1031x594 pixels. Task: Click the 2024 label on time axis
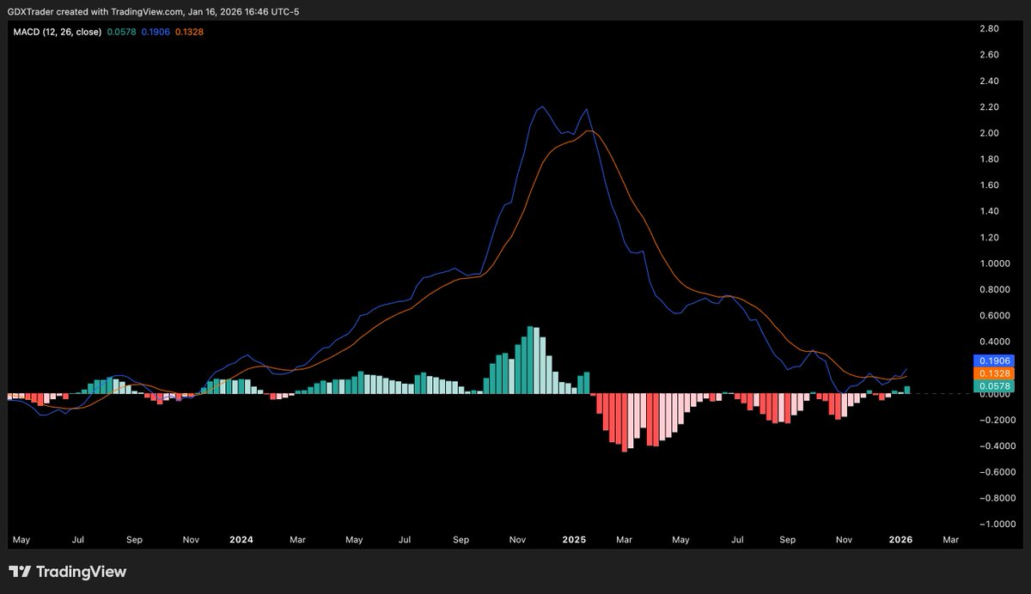241,540
